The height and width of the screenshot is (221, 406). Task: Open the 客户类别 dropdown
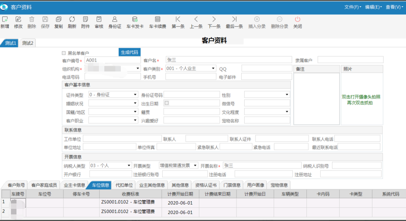pos(213,68)
